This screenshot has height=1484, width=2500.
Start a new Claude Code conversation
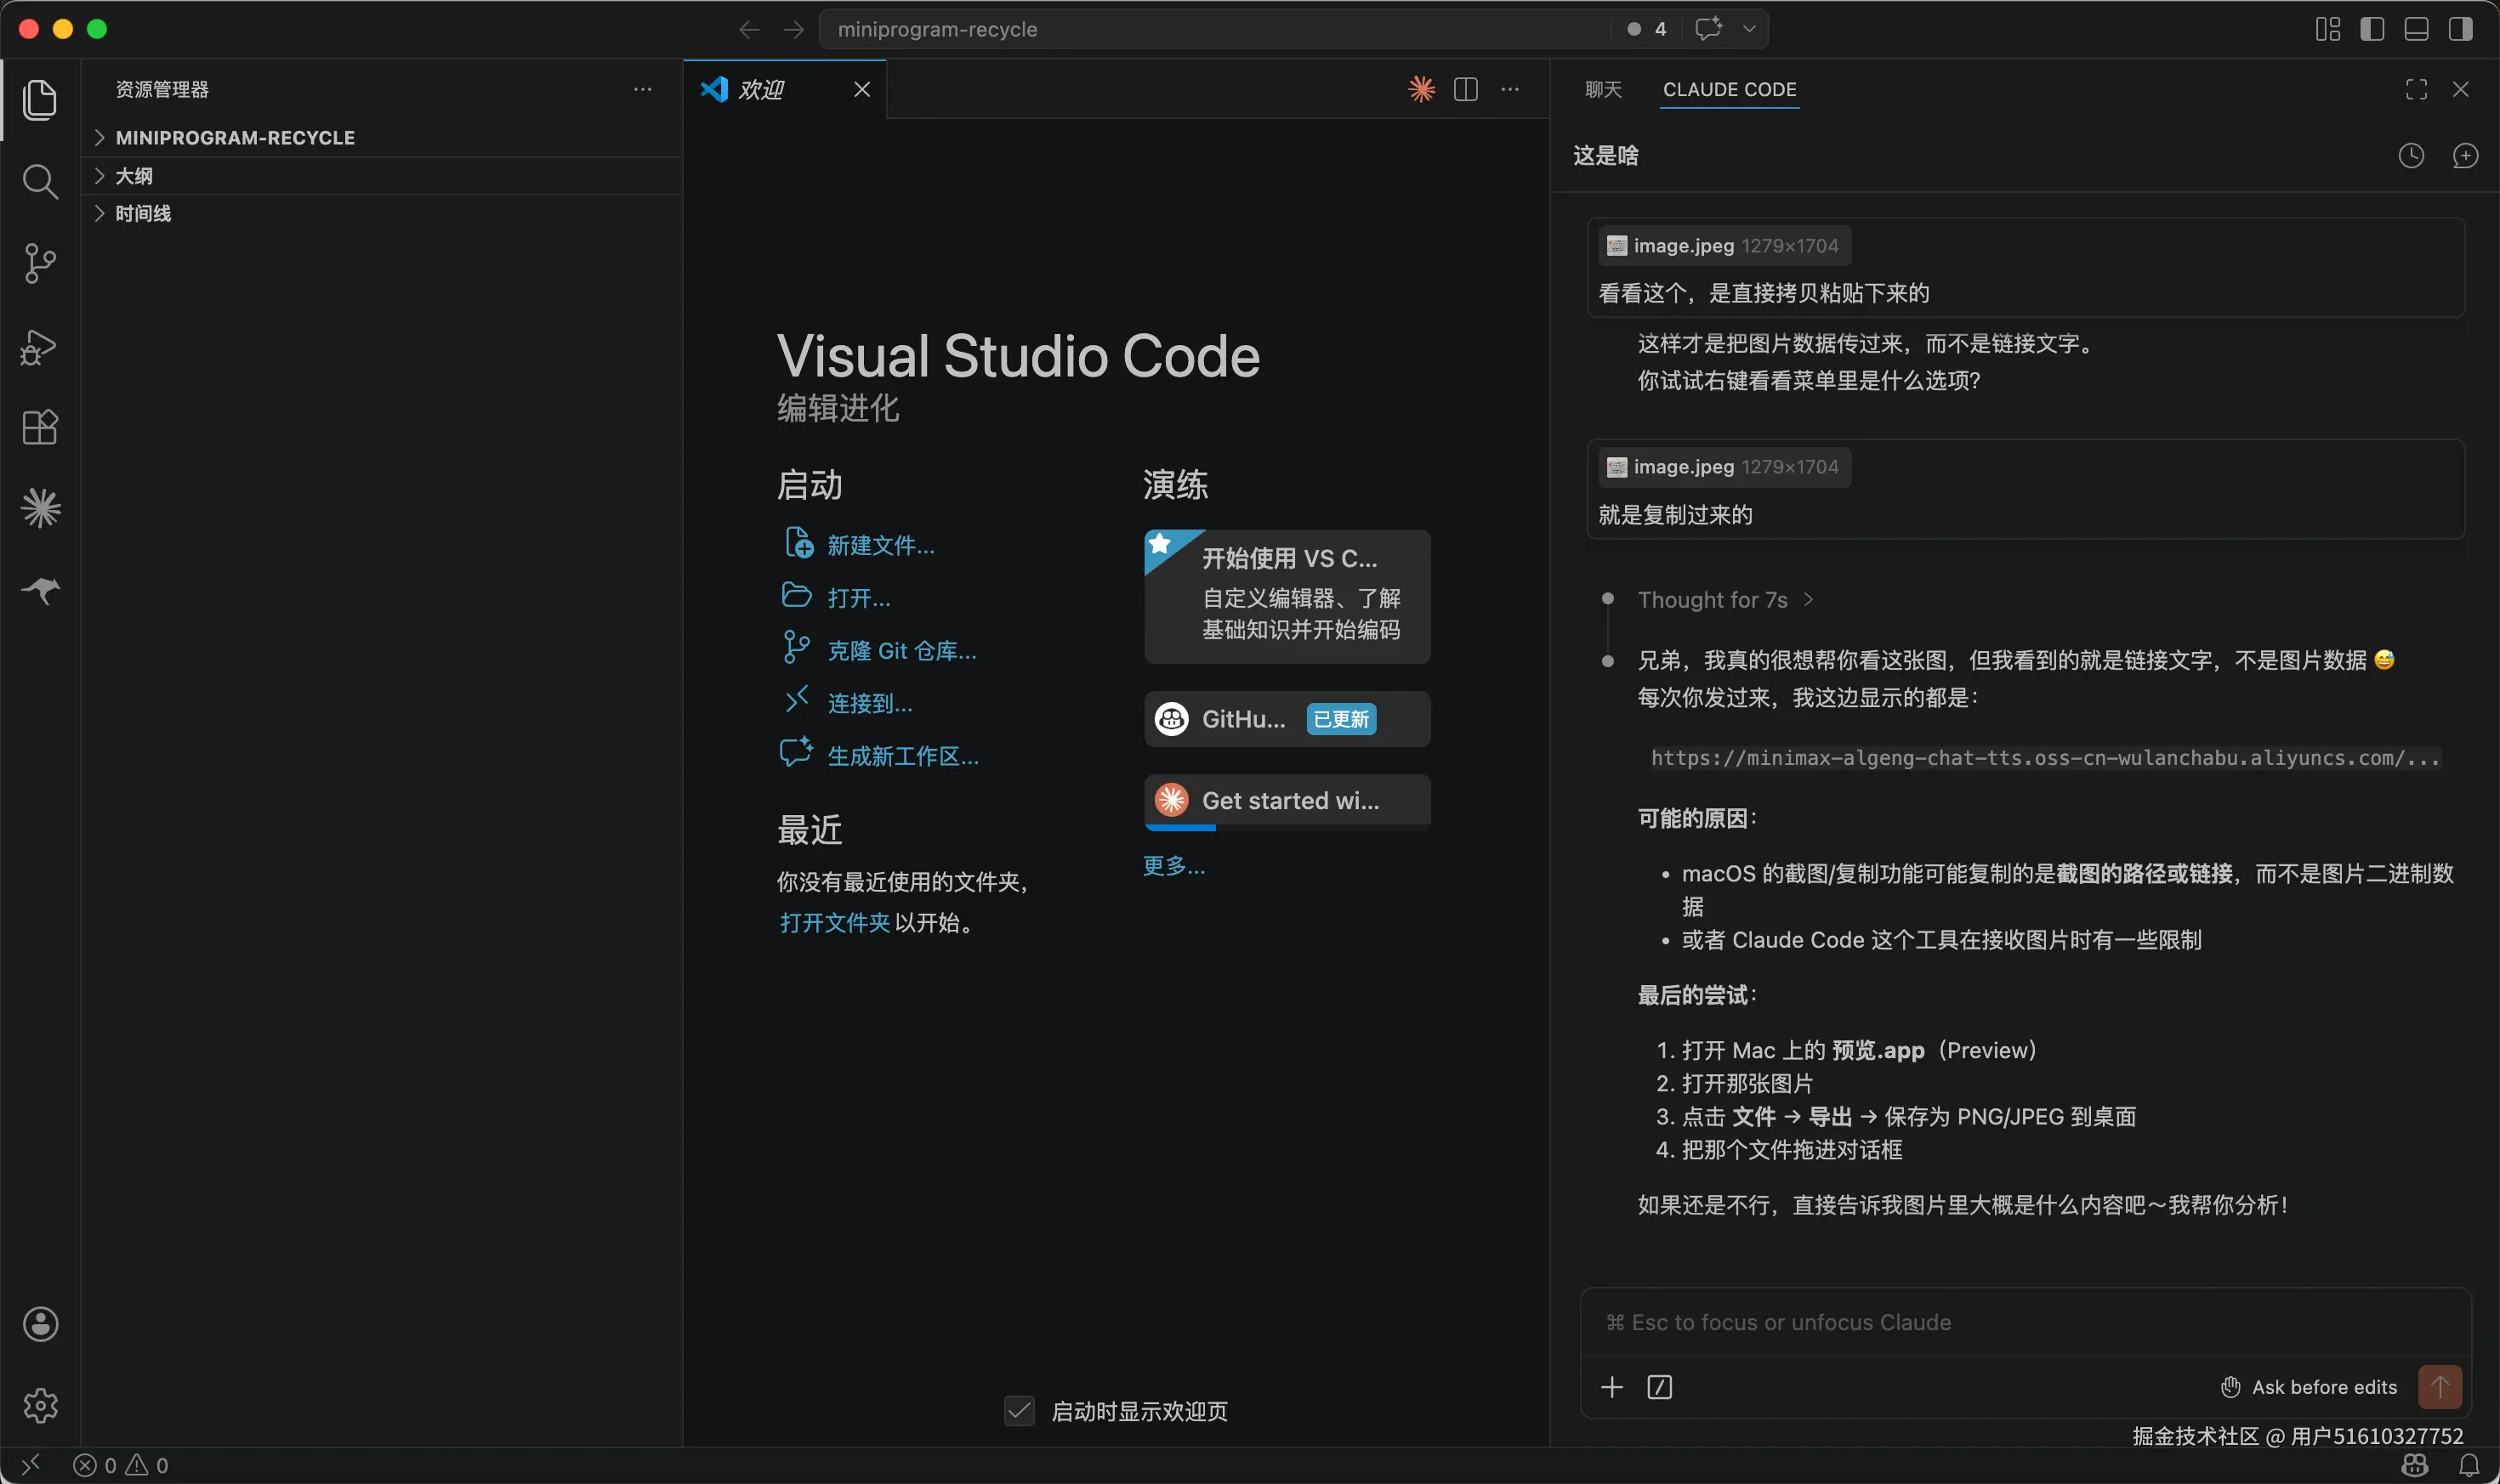pos(2465,155)
